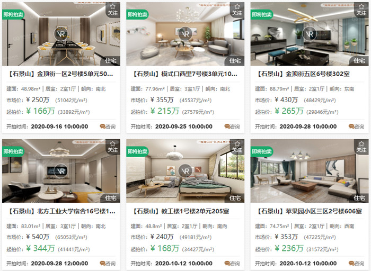Toggle 关注 star on 苹果园小区三区 listing
The width and height of the screenshot is (371, 271).
pyautogui.click(x=361, y=147)
